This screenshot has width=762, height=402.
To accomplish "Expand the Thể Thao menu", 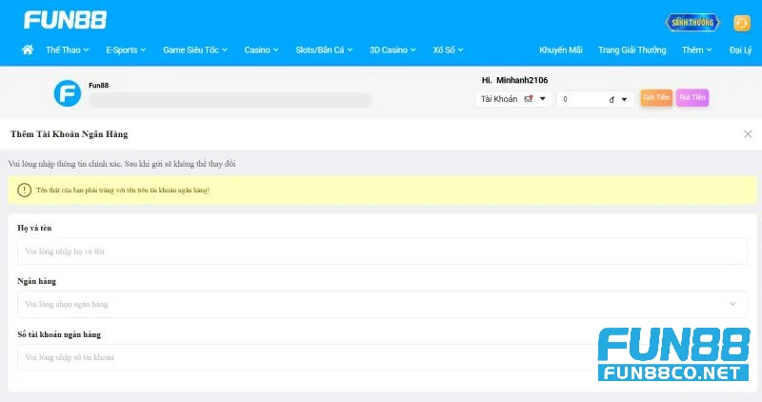I will coord(68,50).
